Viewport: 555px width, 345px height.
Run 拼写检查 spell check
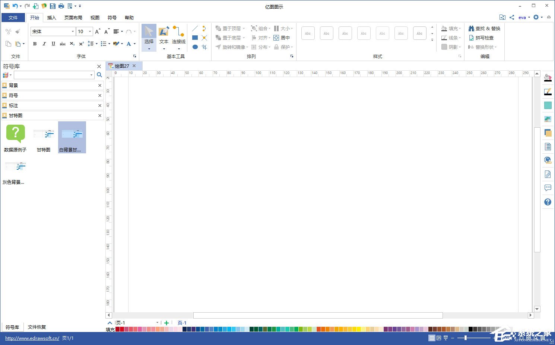[x=481, y=38]
